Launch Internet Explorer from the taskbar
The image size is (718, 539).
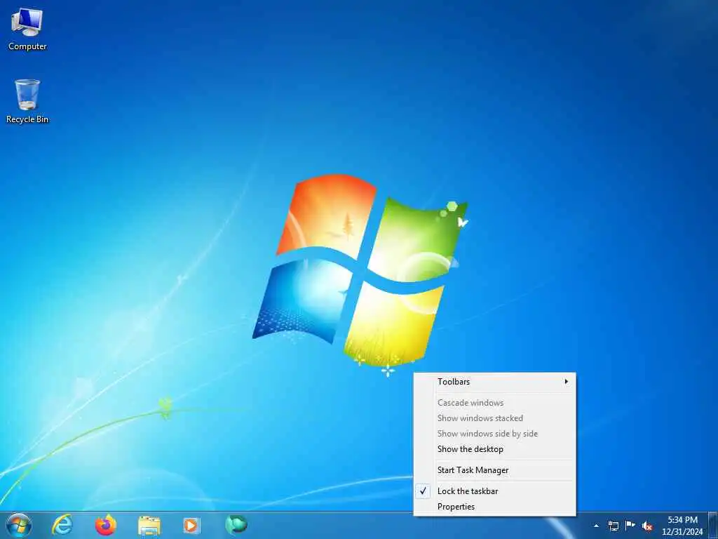coord(62,525)
